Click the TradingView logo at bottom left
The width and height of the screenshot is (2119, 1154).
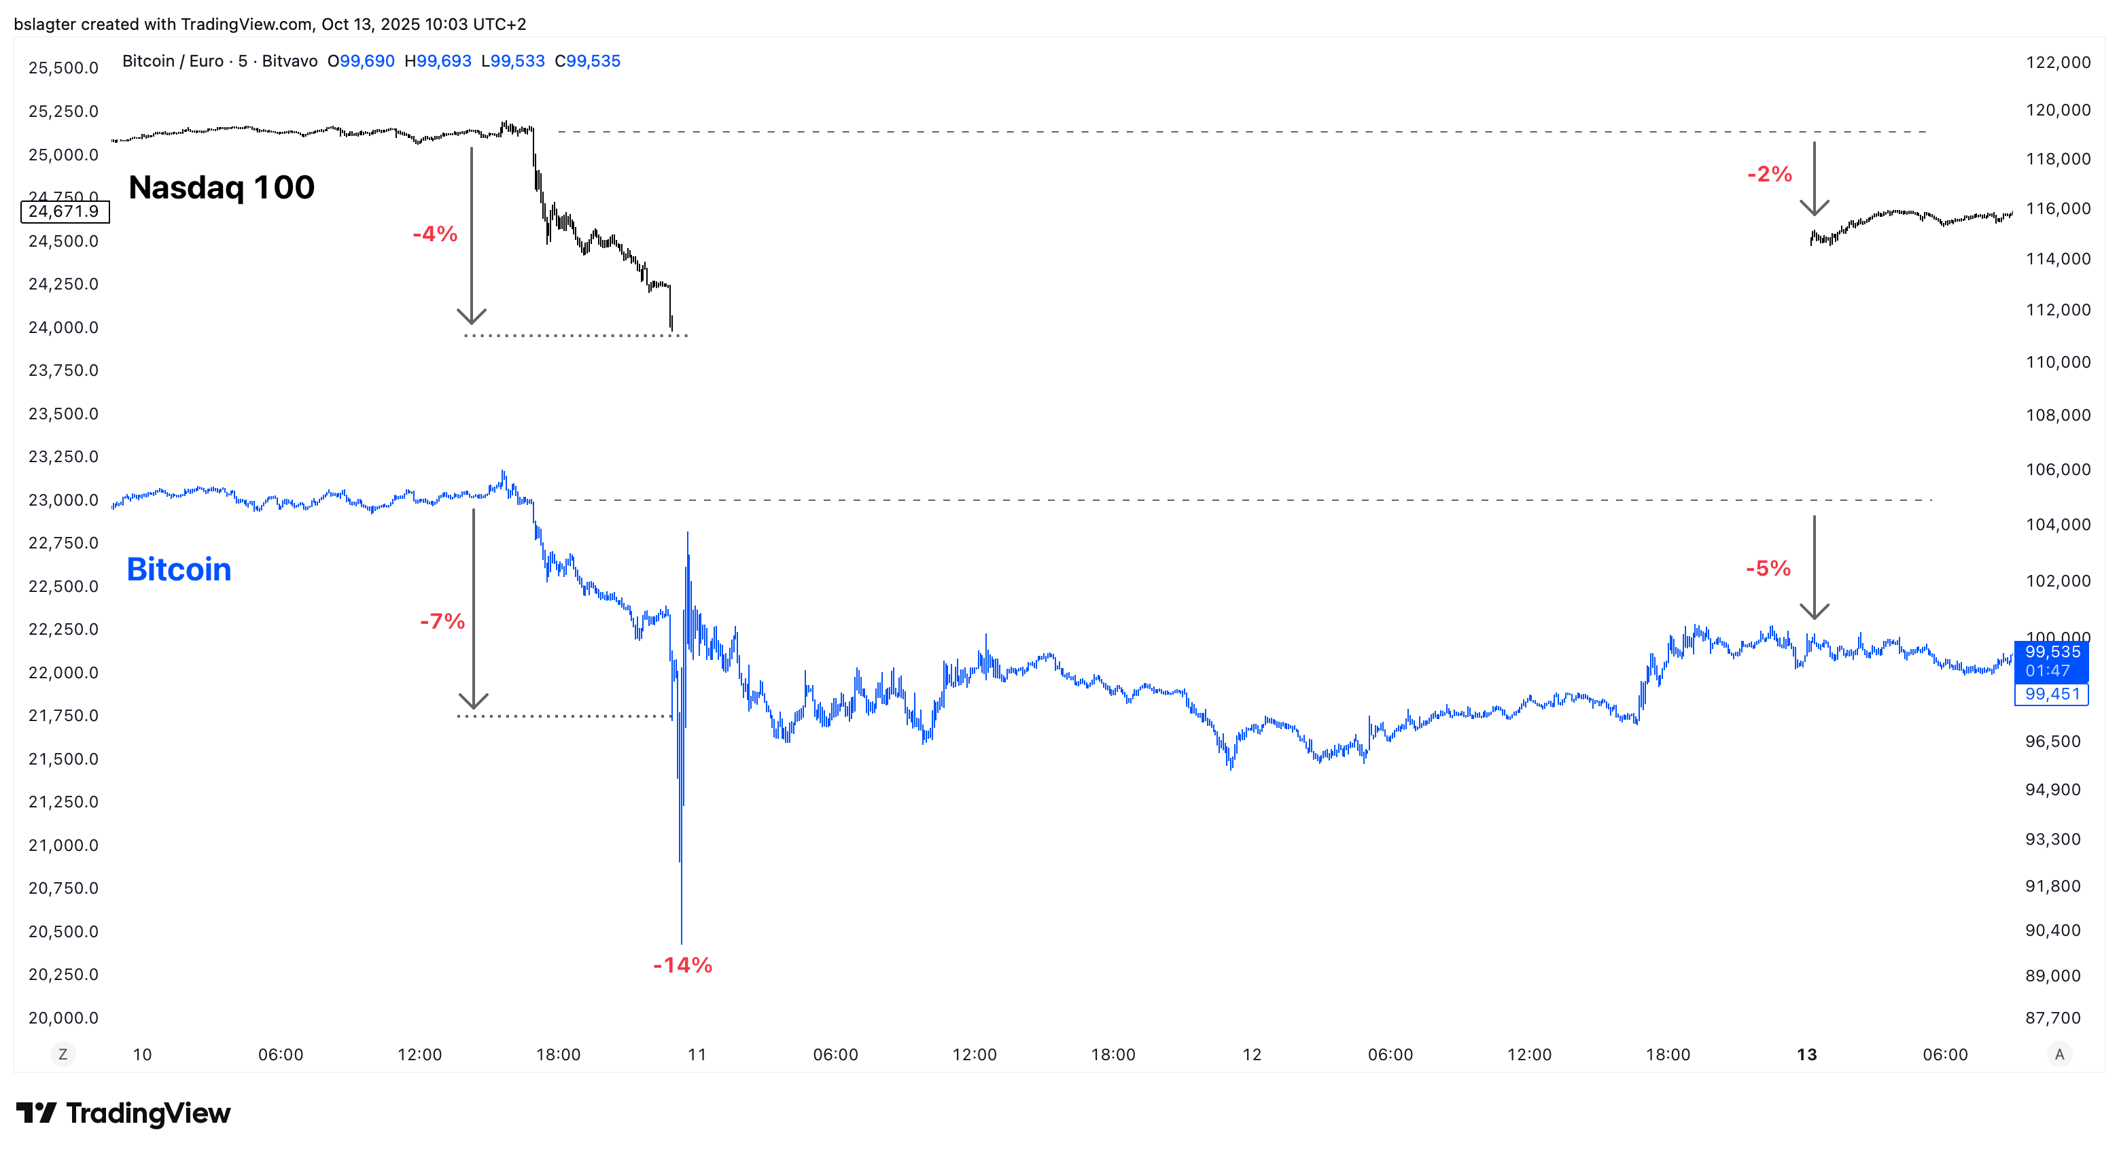[124, 1113]
